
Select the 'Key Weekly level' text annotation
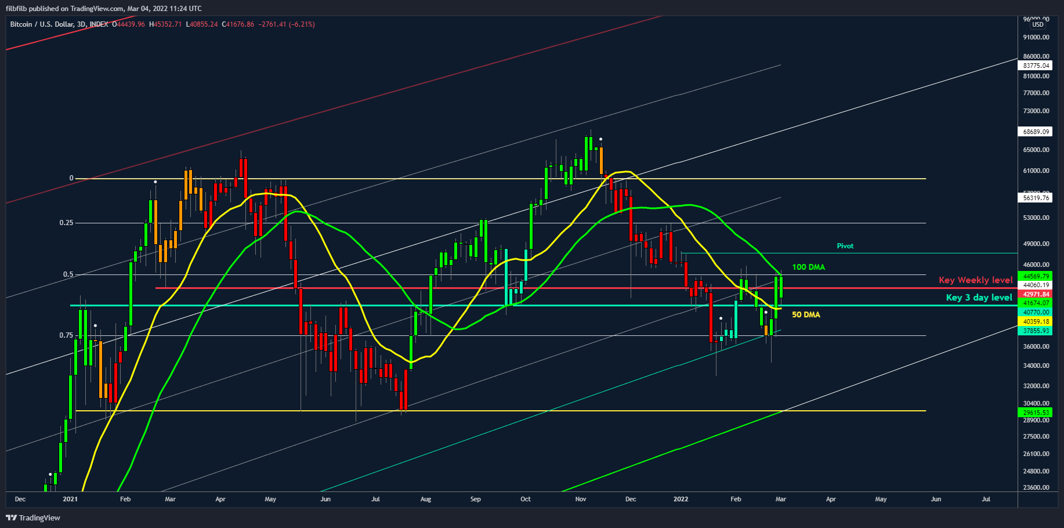[975, 280]
